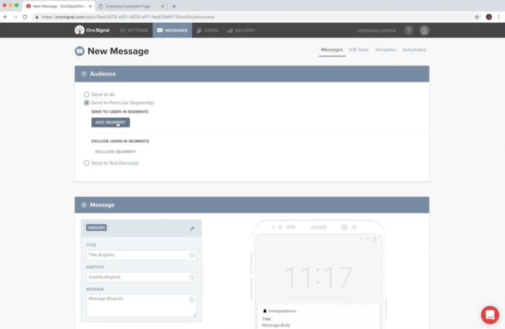Click the OneSignal logo icon
This screenshot has height=329, width=505.
80,30
